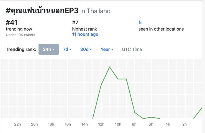This screenshot has height=133, width=205.
Task: Switch to the 7d trending view
Action: pyautogui.click(x=67, y=49)
